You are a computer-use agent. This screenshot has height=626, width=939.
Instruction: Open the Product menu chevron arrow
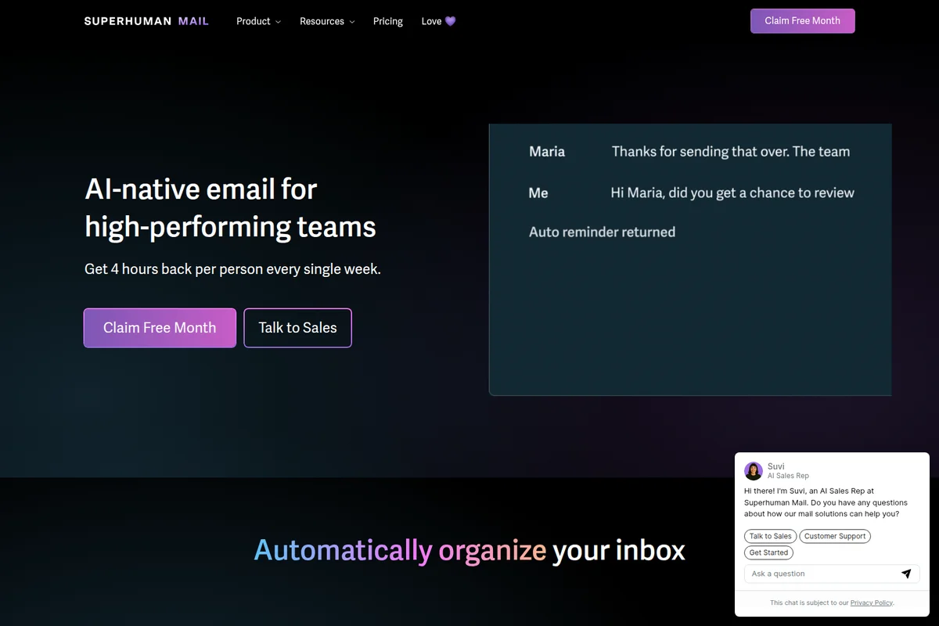click(278, 22)
